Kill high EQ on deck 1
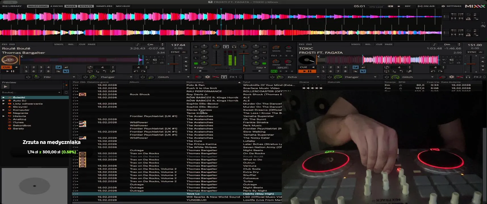 pyautogui.click(x=196, y=47)
